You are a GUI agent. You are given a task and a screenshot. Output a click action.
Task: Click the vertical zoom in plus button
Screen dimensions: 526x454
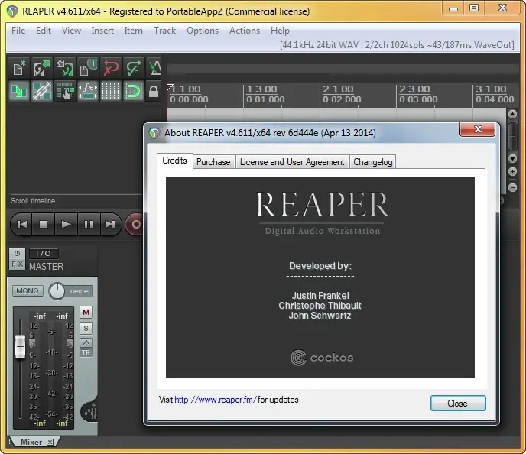tap(512, 172)
